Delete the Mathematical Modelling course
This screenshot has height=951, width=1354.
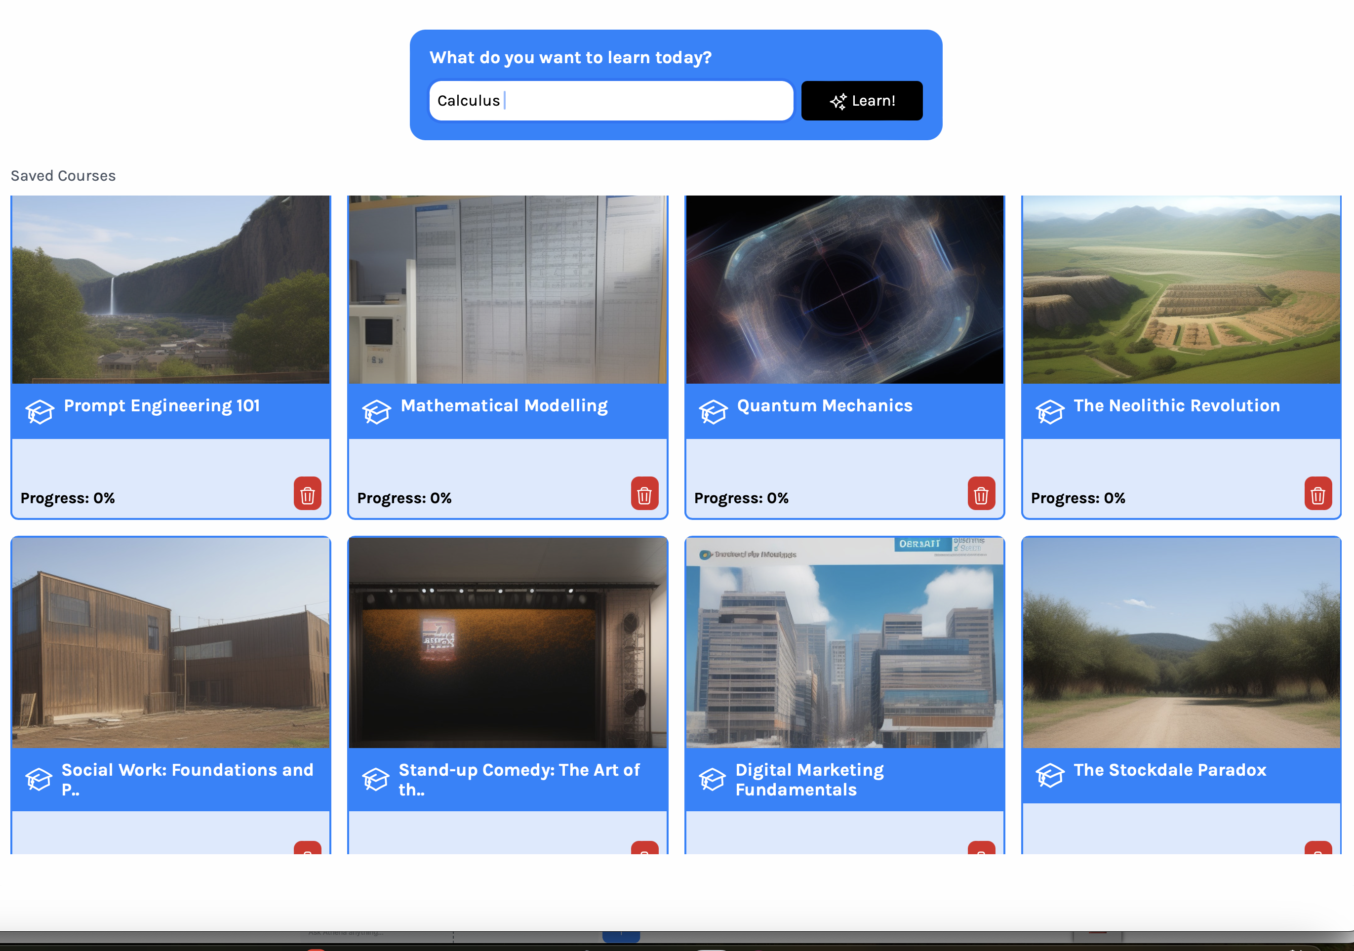point(644,493)
